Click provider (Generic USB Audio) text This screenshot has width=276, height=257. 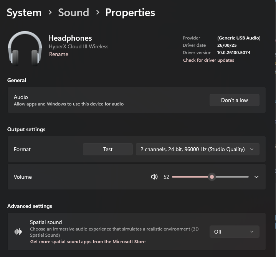[239, 38]
